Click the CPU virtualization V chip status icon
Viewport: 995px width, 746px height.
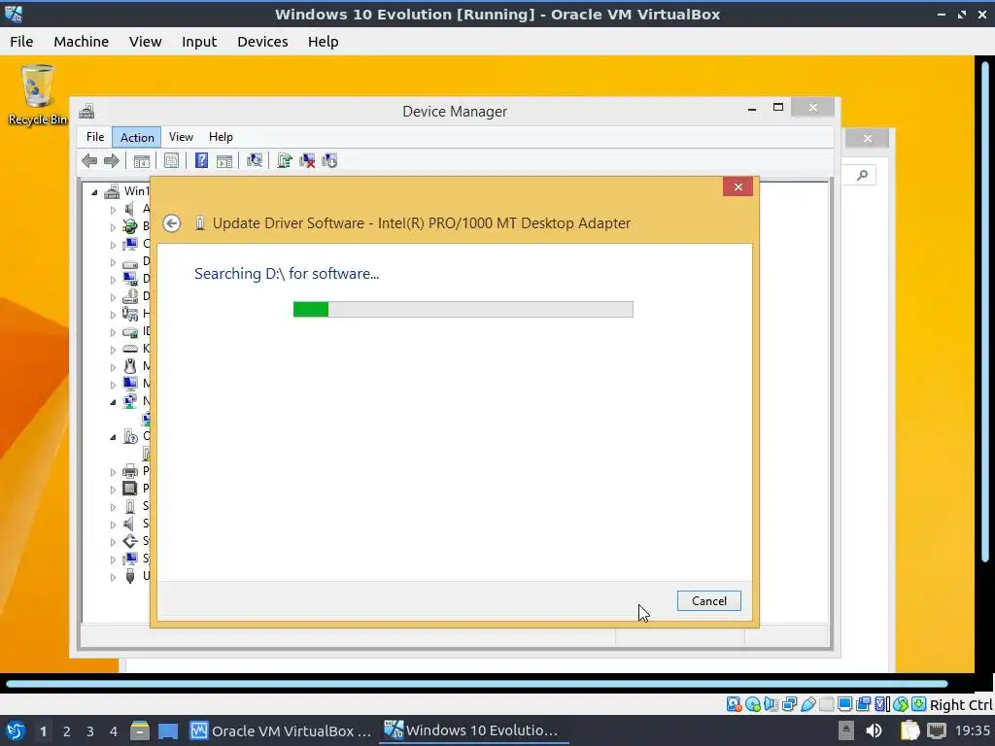click(882, 704)
